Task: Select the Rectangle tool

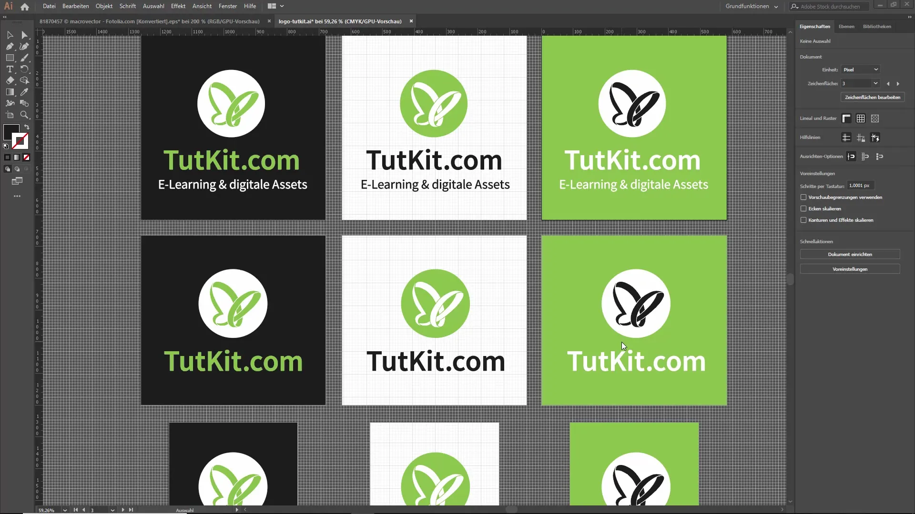Action: (x=10, y=58)
